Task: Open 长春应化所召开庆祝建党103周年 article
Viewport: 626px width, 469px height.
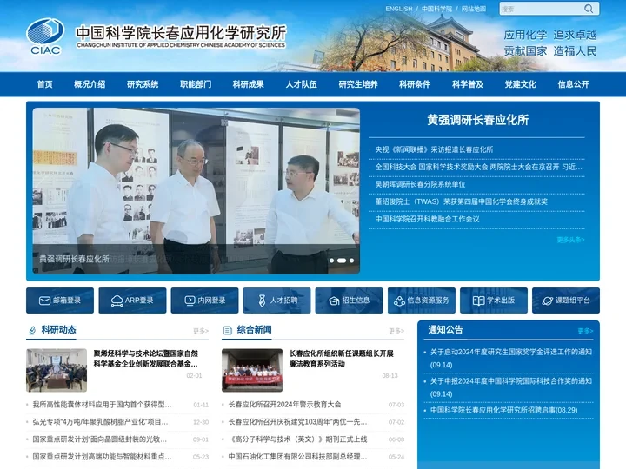Action: (x=298, y=422)
